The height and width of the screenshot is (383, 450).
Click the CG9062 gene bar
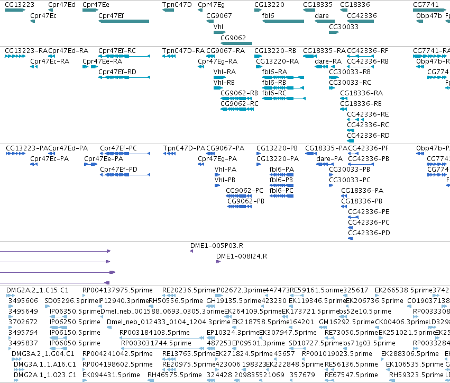pyautogui.click(x=236, y=43)
